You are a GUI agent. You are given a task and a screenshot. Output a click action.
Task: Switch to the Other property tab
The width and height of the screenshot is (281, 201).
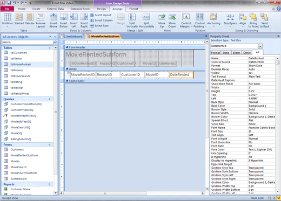(x=247, y=53)
